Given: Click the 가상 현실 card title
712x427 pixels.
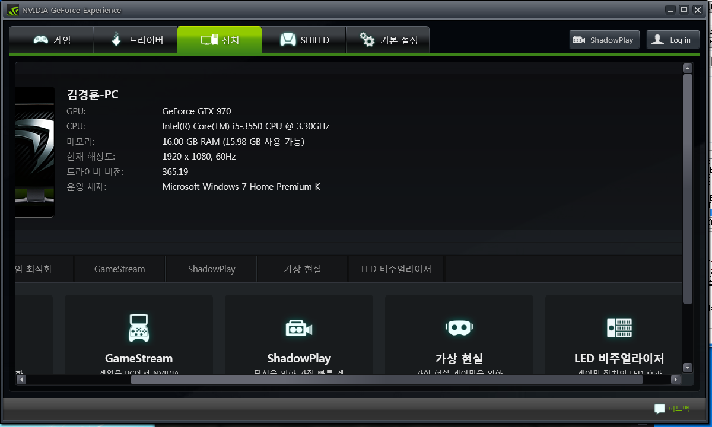Looking at the screenshot, I should [459, 358].
